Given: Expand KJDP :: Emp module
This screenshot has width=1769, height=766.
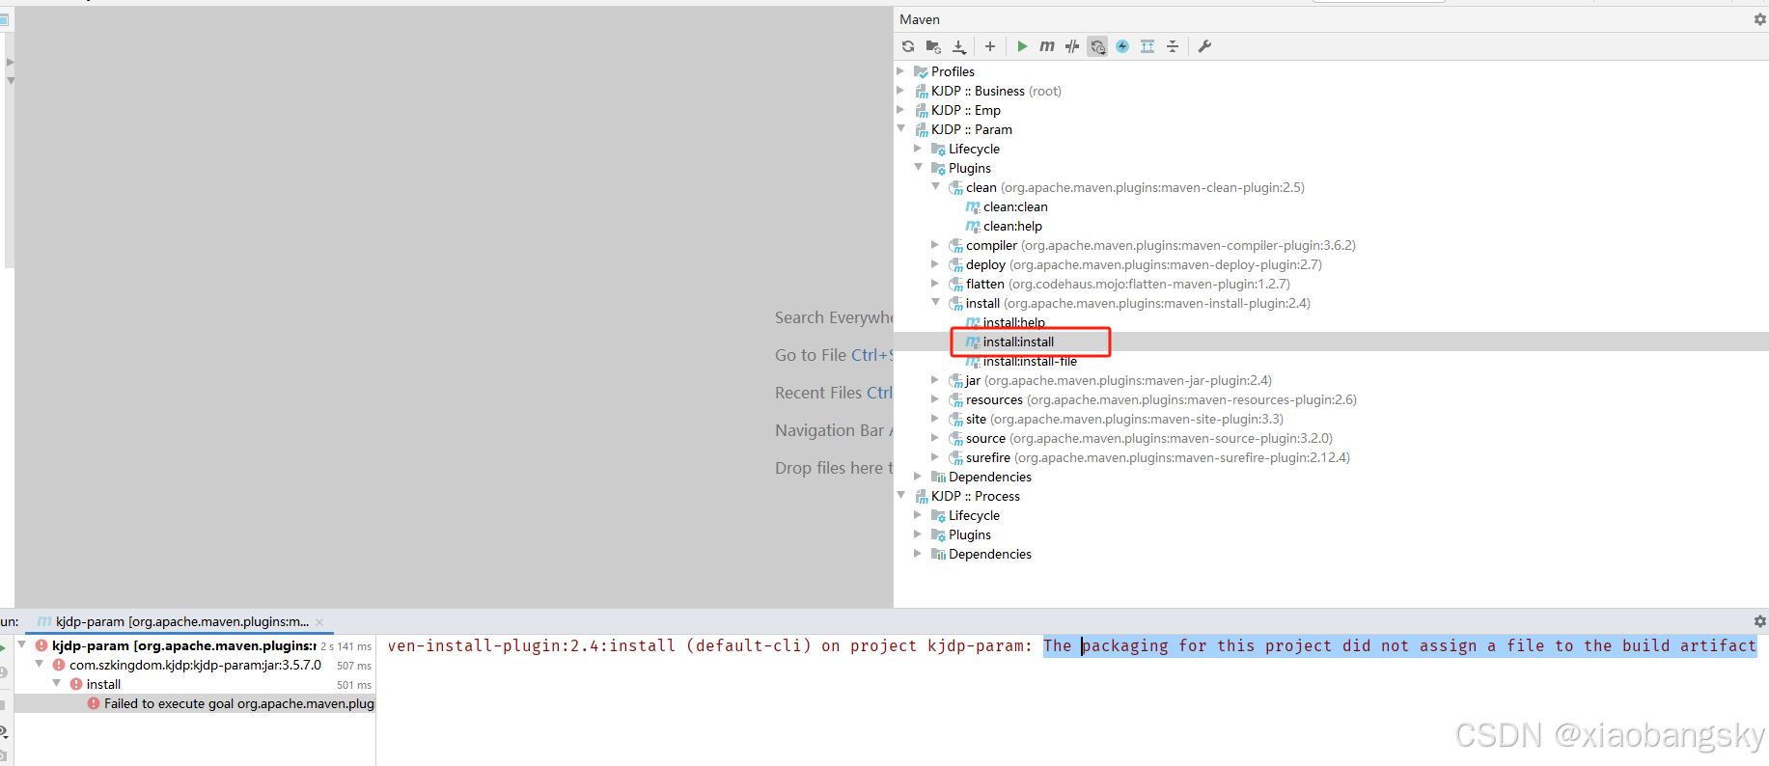Looking at the screenshot, I should [900, 110].
